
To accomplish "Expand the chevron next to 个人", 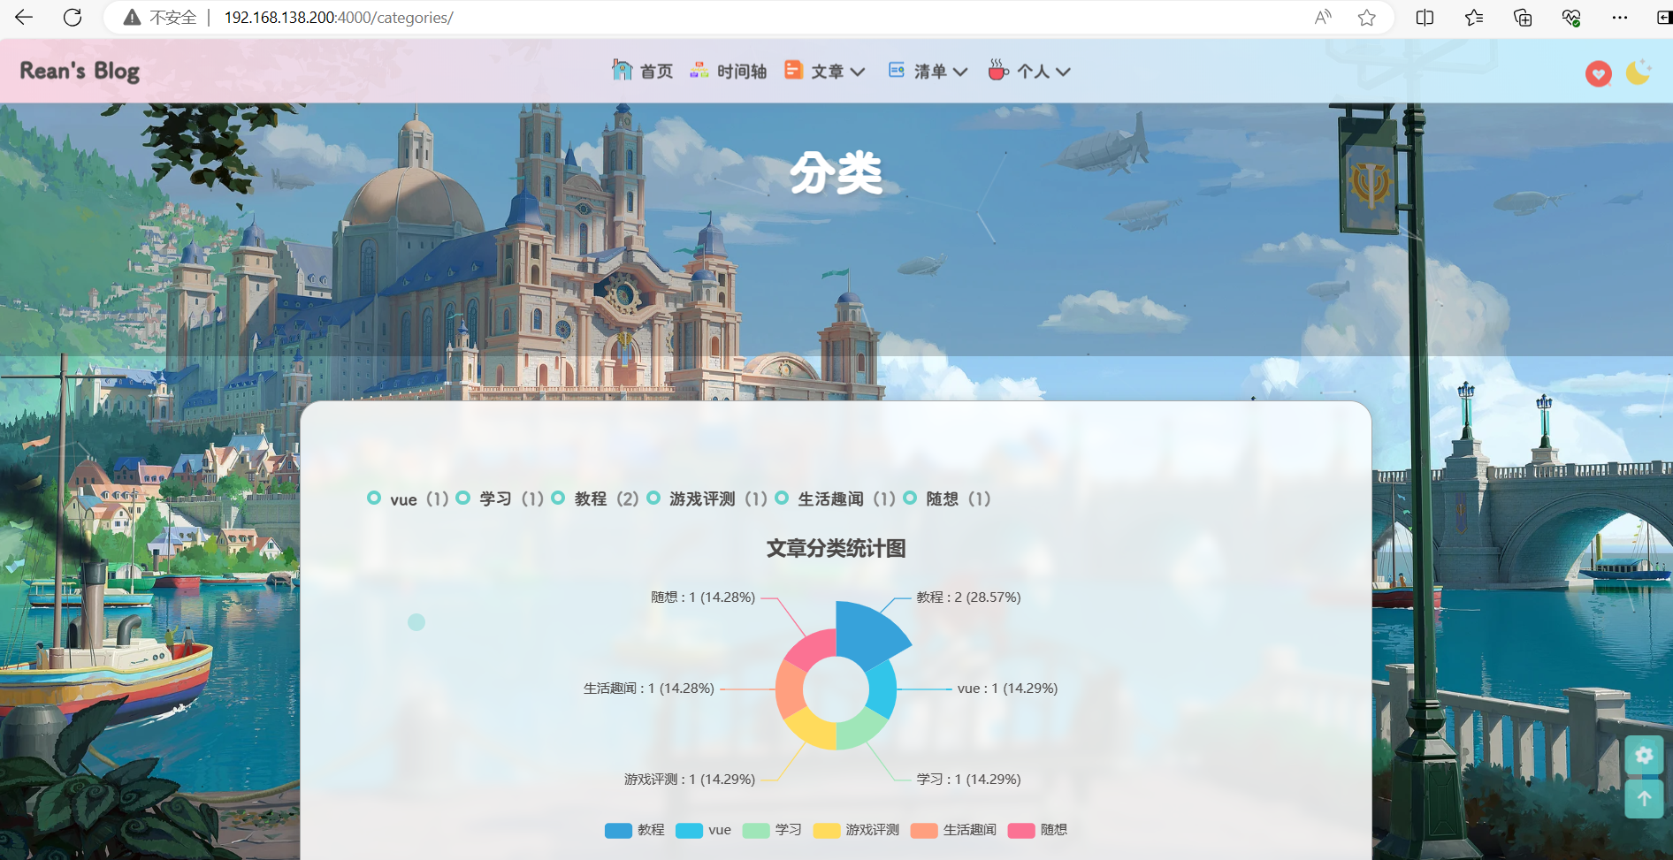I will pyautogui.click(x=1063, y=72).
